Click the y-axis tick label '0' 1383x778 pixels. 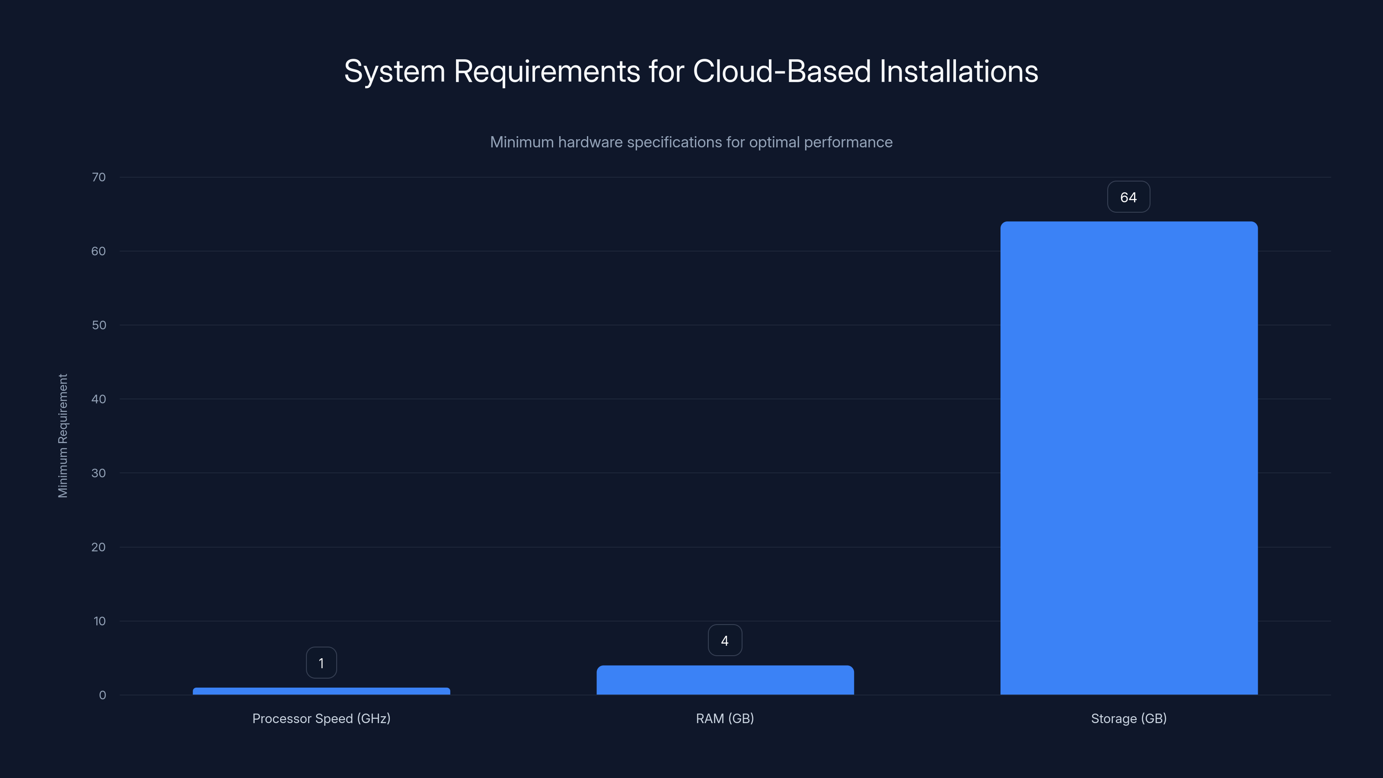102,695
